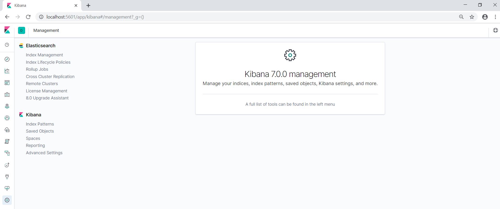This screenshot has height=209, width=500.
Task: Open Maps from the sidebar icon
Action: (7, 106)
